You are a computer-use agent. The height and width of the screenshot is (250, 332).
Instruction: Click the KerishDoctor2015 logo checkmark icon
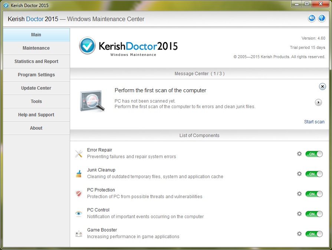[87, 46]
